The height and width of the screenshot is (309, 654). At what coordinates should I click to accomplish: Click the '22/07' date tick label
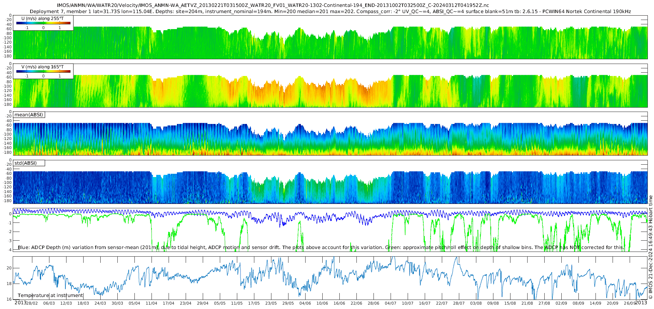442,303
